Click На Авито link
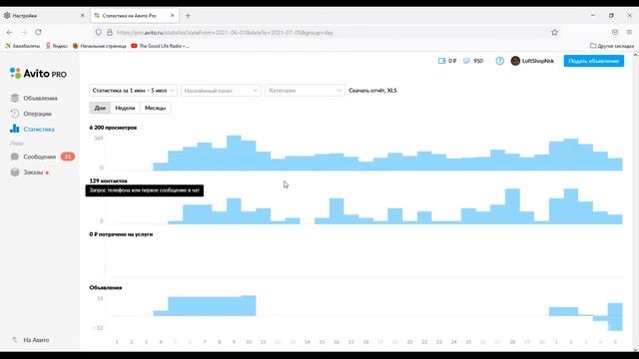 [36, 340]
